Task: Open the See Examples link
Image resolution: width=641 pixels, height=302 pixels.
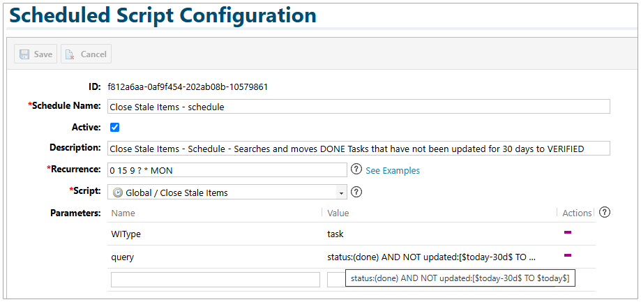Action: (392, 170)
